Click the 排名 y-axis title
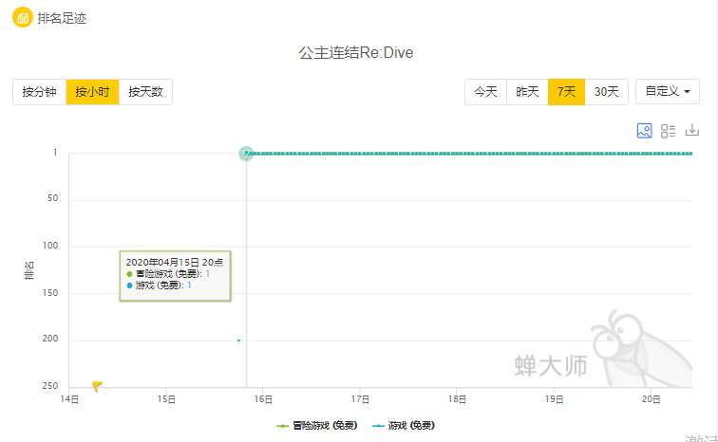The width and height of the screenshot is (718, 442). [28, 270]
